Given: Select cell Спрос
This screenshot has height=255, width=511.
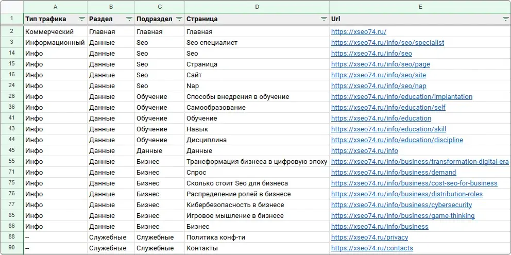Looking at the screenshot, I should [257, 173].
